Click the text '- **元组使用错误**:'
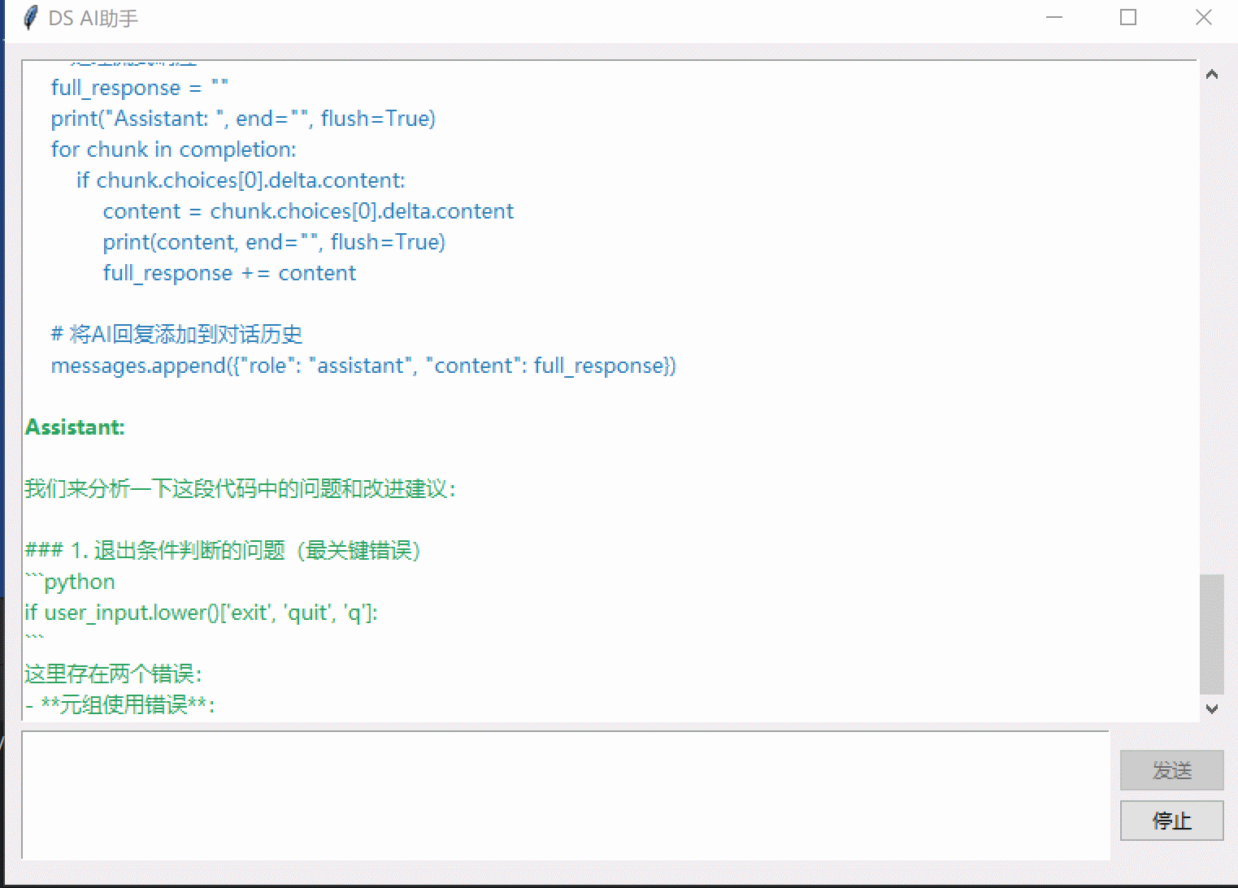 point(119,705)
